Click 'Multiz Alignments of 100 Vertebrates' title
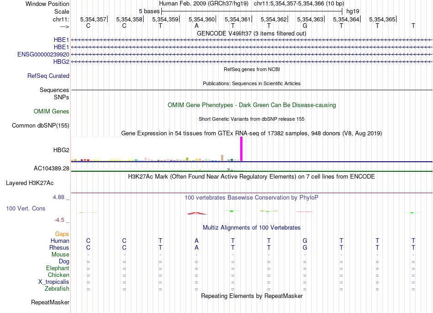Viewport: 433px width, 313px height. pyautogui.click(x=252, y=227)
